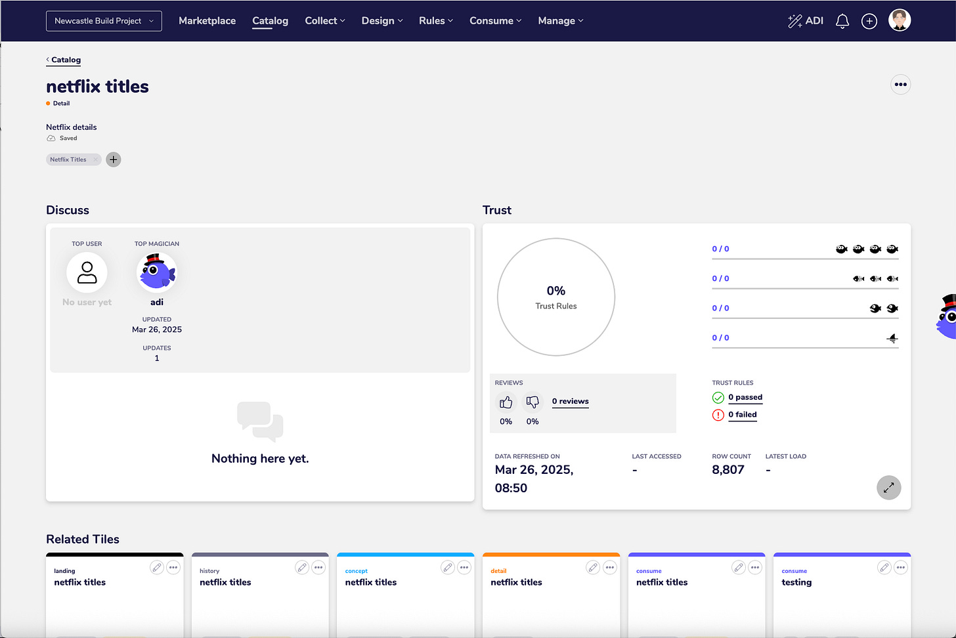View the 0 failed trust rules
This screenshot has width=956, height=638.
click(743, 415)
